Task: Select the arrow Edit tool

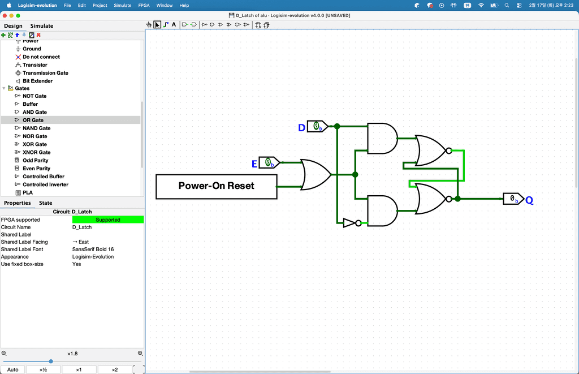Action: (x=157, y=25)
